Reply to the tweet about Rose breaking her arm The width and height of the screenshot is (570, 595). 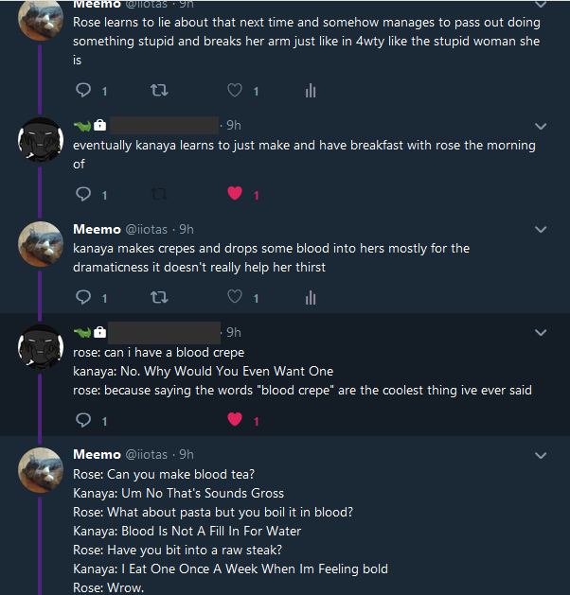coord(82,91)
